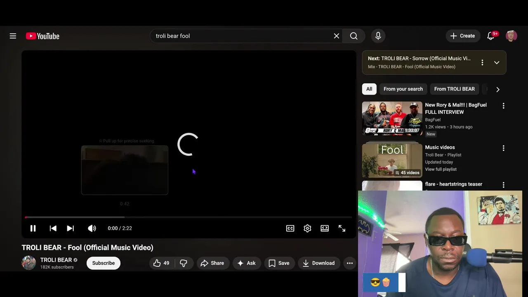Image resolution: width=528 pixels, height=297 pixels.
Task: Seek on the video progress bar
Action: click(189, 217)
